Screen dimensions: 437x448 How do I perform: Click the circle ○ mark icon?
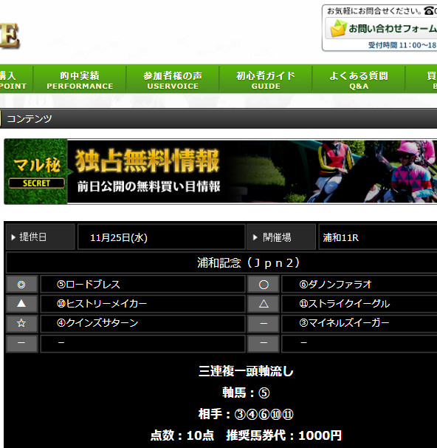coord(264,285)
